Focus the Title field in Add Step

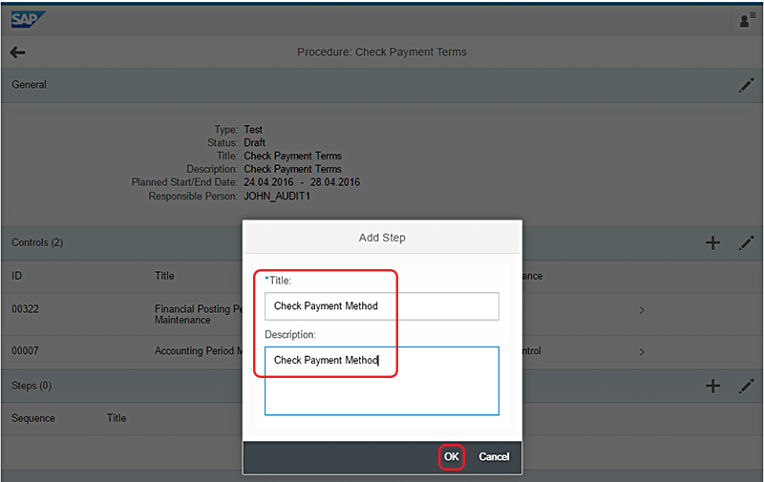pyautogui.click(x=381, y=306)
